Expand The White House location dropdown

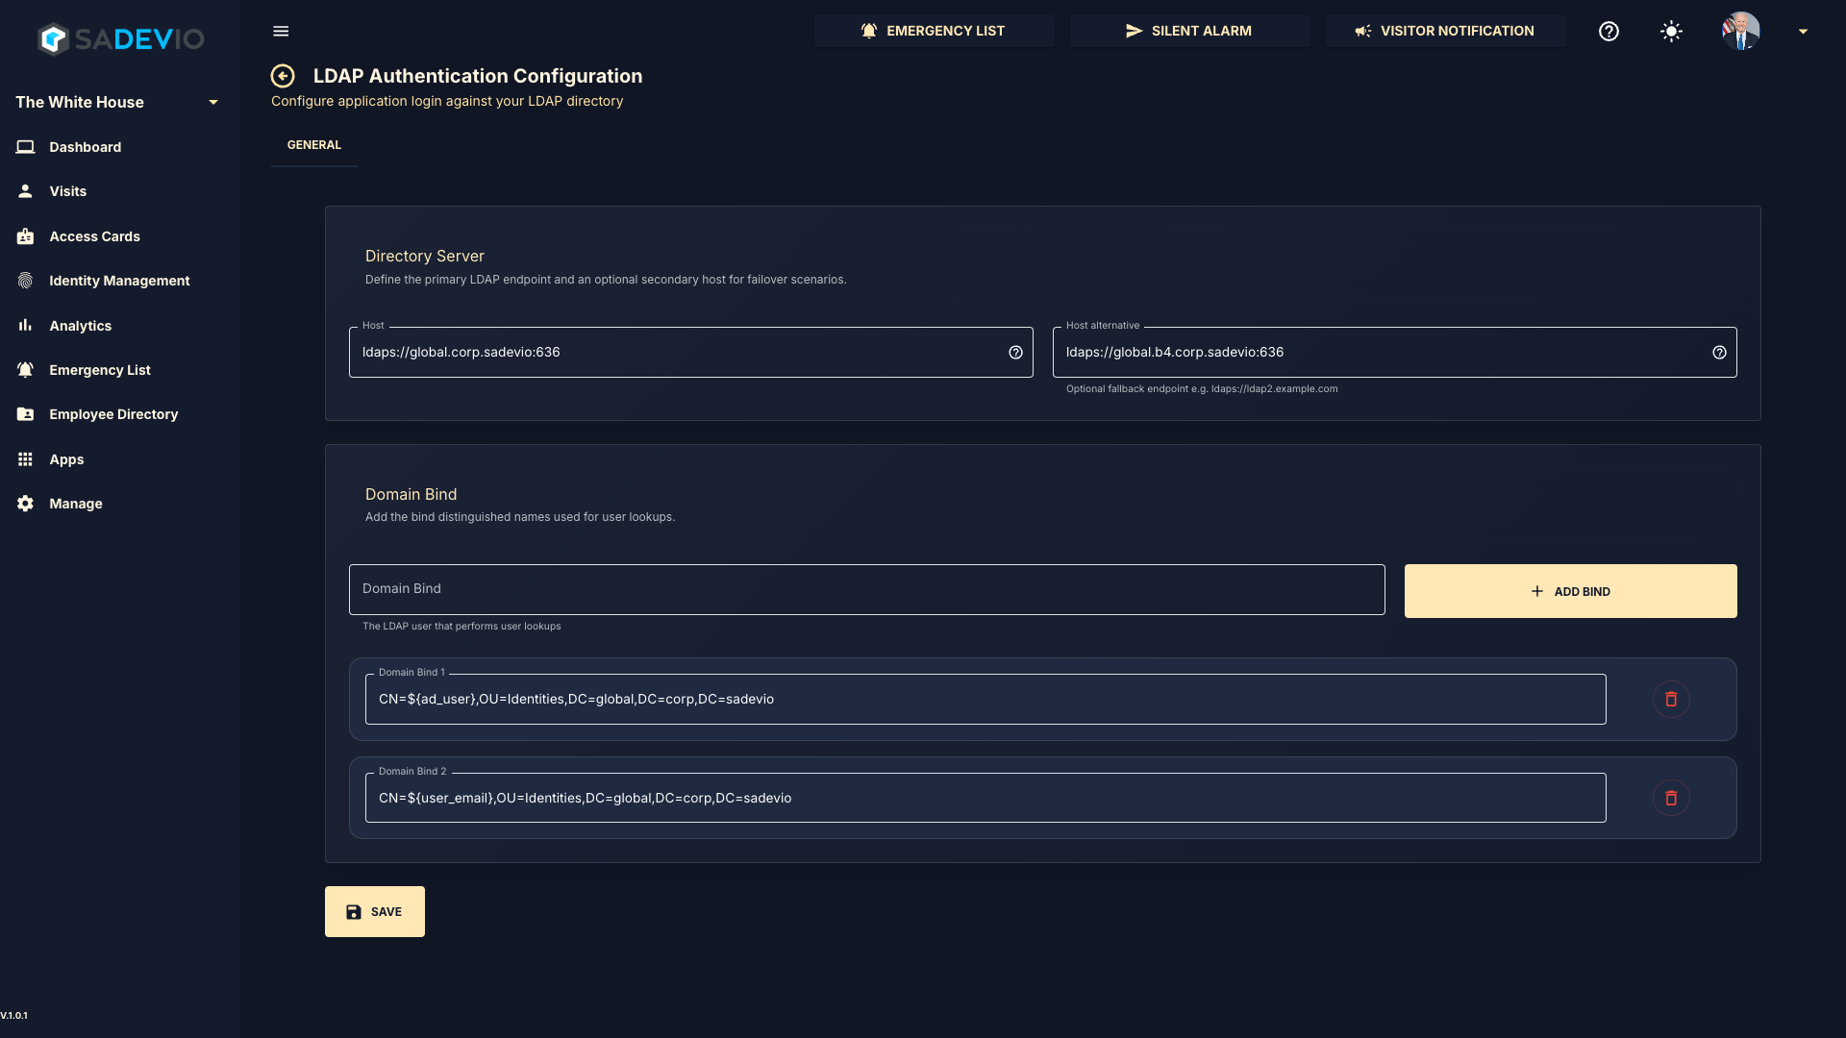(213, 102)
